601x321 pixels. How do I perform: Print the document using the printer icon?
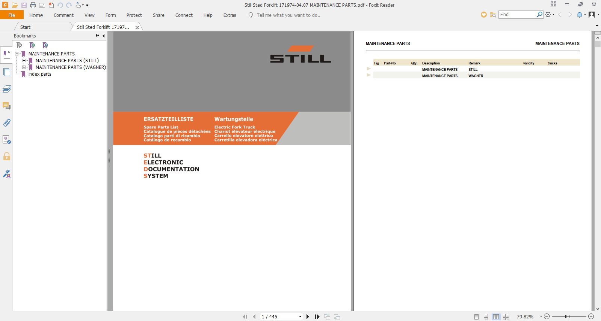tap(33, 5)
